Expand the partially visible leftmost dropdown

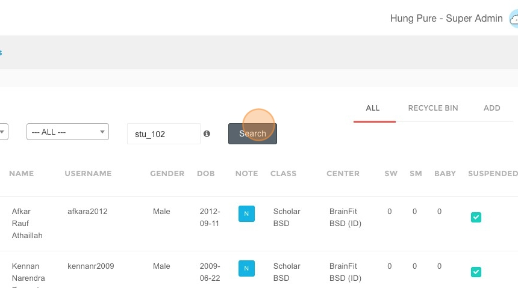point(3,132)
